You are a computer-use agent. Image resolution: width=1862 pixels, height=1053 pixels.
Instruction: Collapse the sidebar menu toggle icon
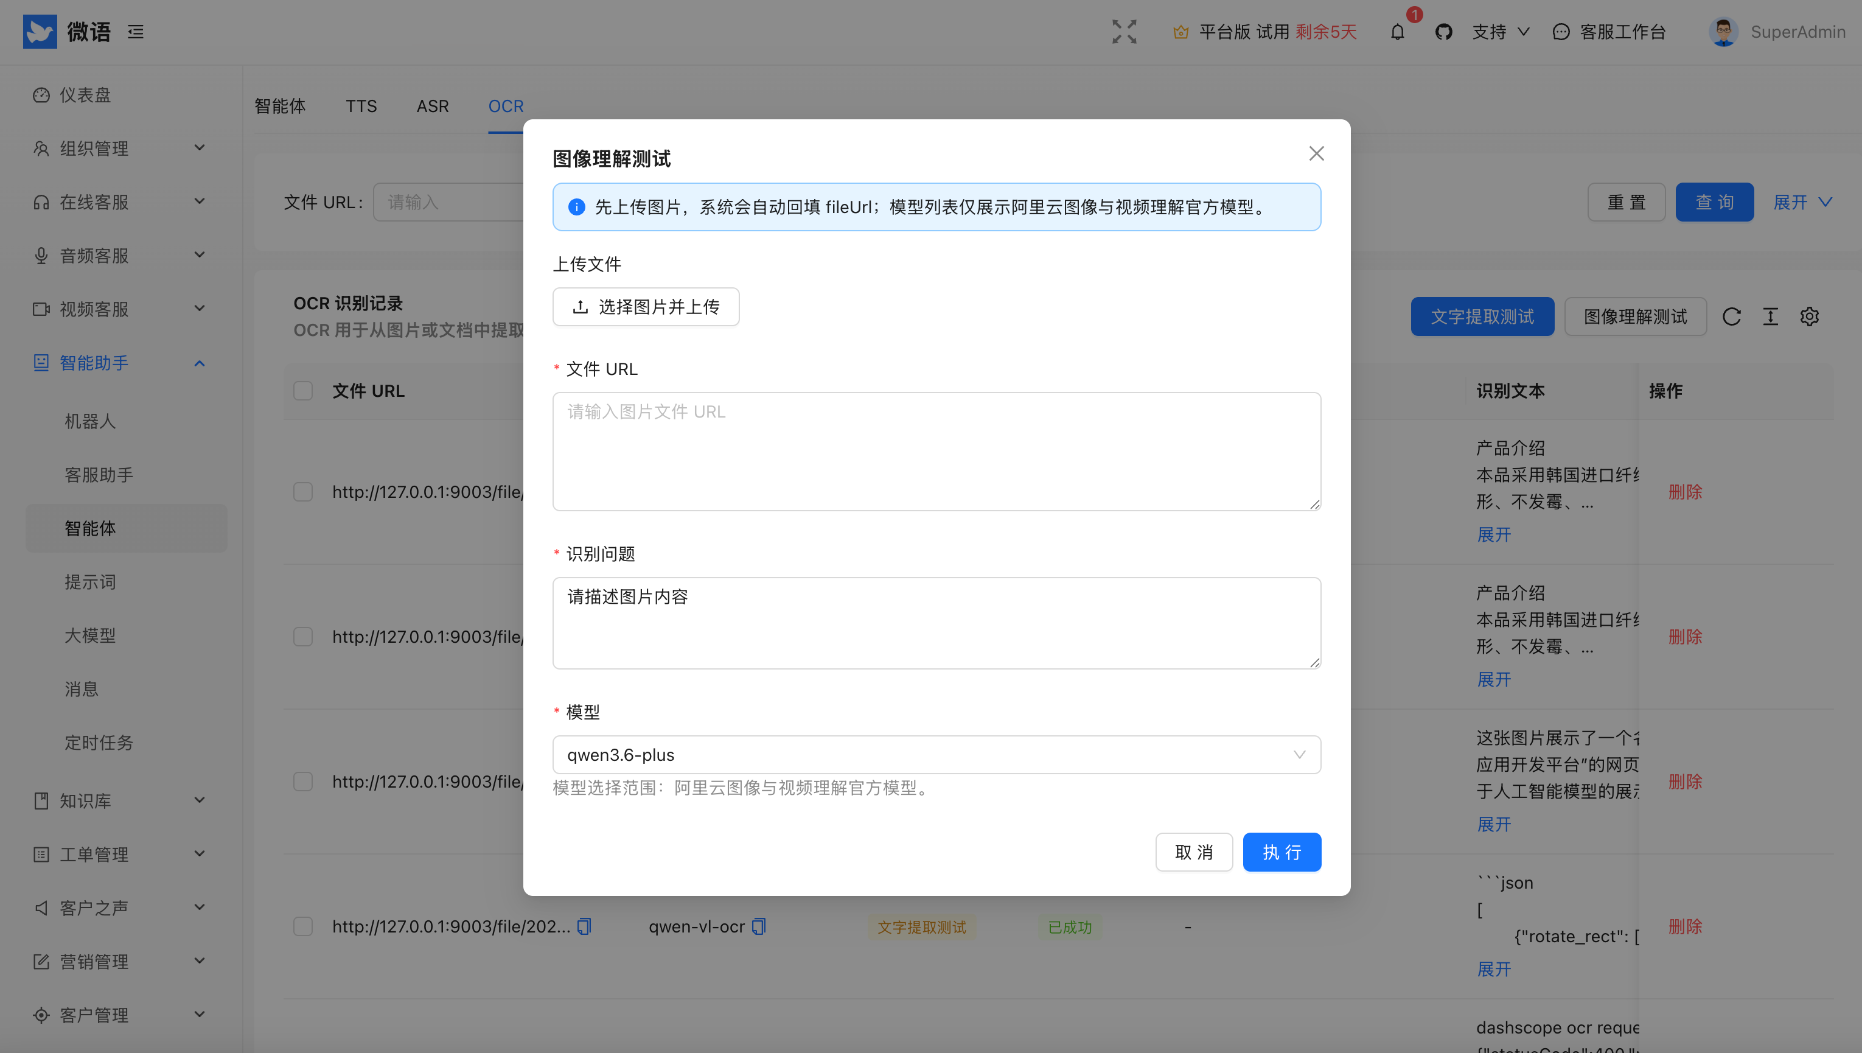click(136, 32)
